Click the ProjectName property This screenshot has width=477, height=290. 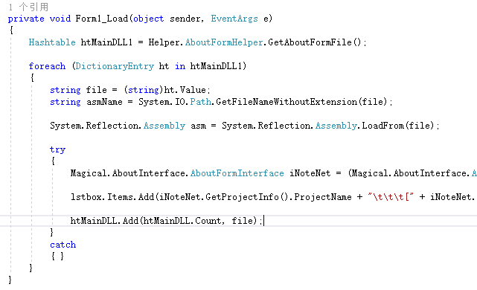pos(323,196)
